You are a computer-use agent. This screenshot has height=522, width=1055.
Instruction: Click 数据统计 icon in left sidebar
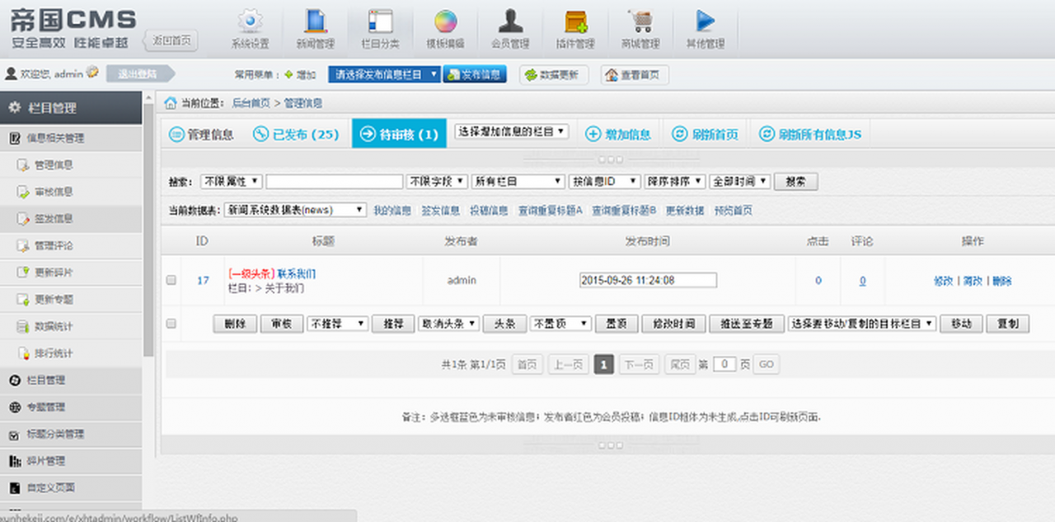[x=22, y=326]
